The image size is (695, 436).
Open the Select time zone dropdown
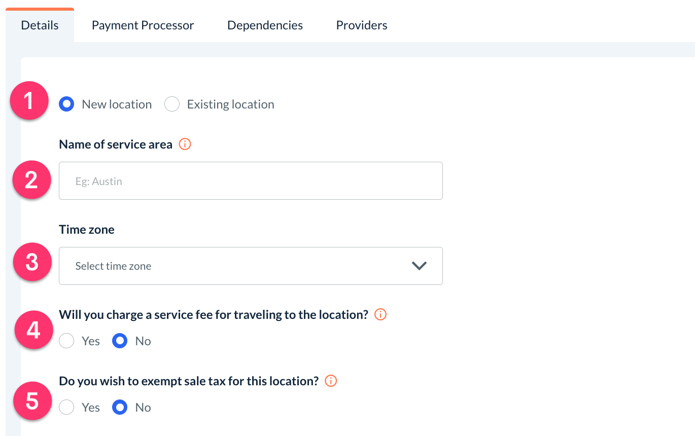tap(251, 266)
